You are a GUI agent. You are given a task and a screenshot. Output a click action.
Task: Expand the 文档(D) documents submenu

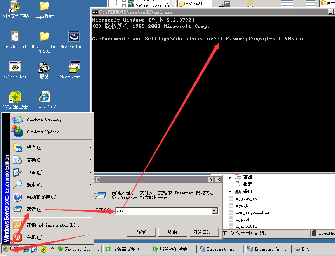click(52, 160)
